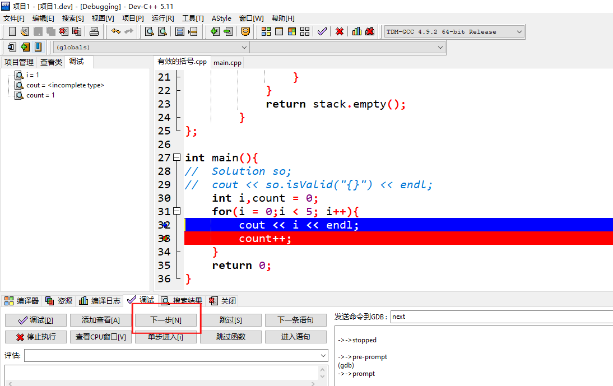Click the Profile analysis chart icon
This screenshot has height=386, width=613.
[x=357, y=32]
